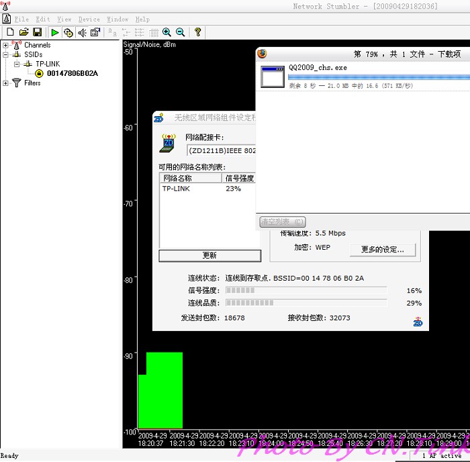This screenshot has width=470, height=462.
Task: Click the list view toolbar button
Action: (x=140, y=32)
